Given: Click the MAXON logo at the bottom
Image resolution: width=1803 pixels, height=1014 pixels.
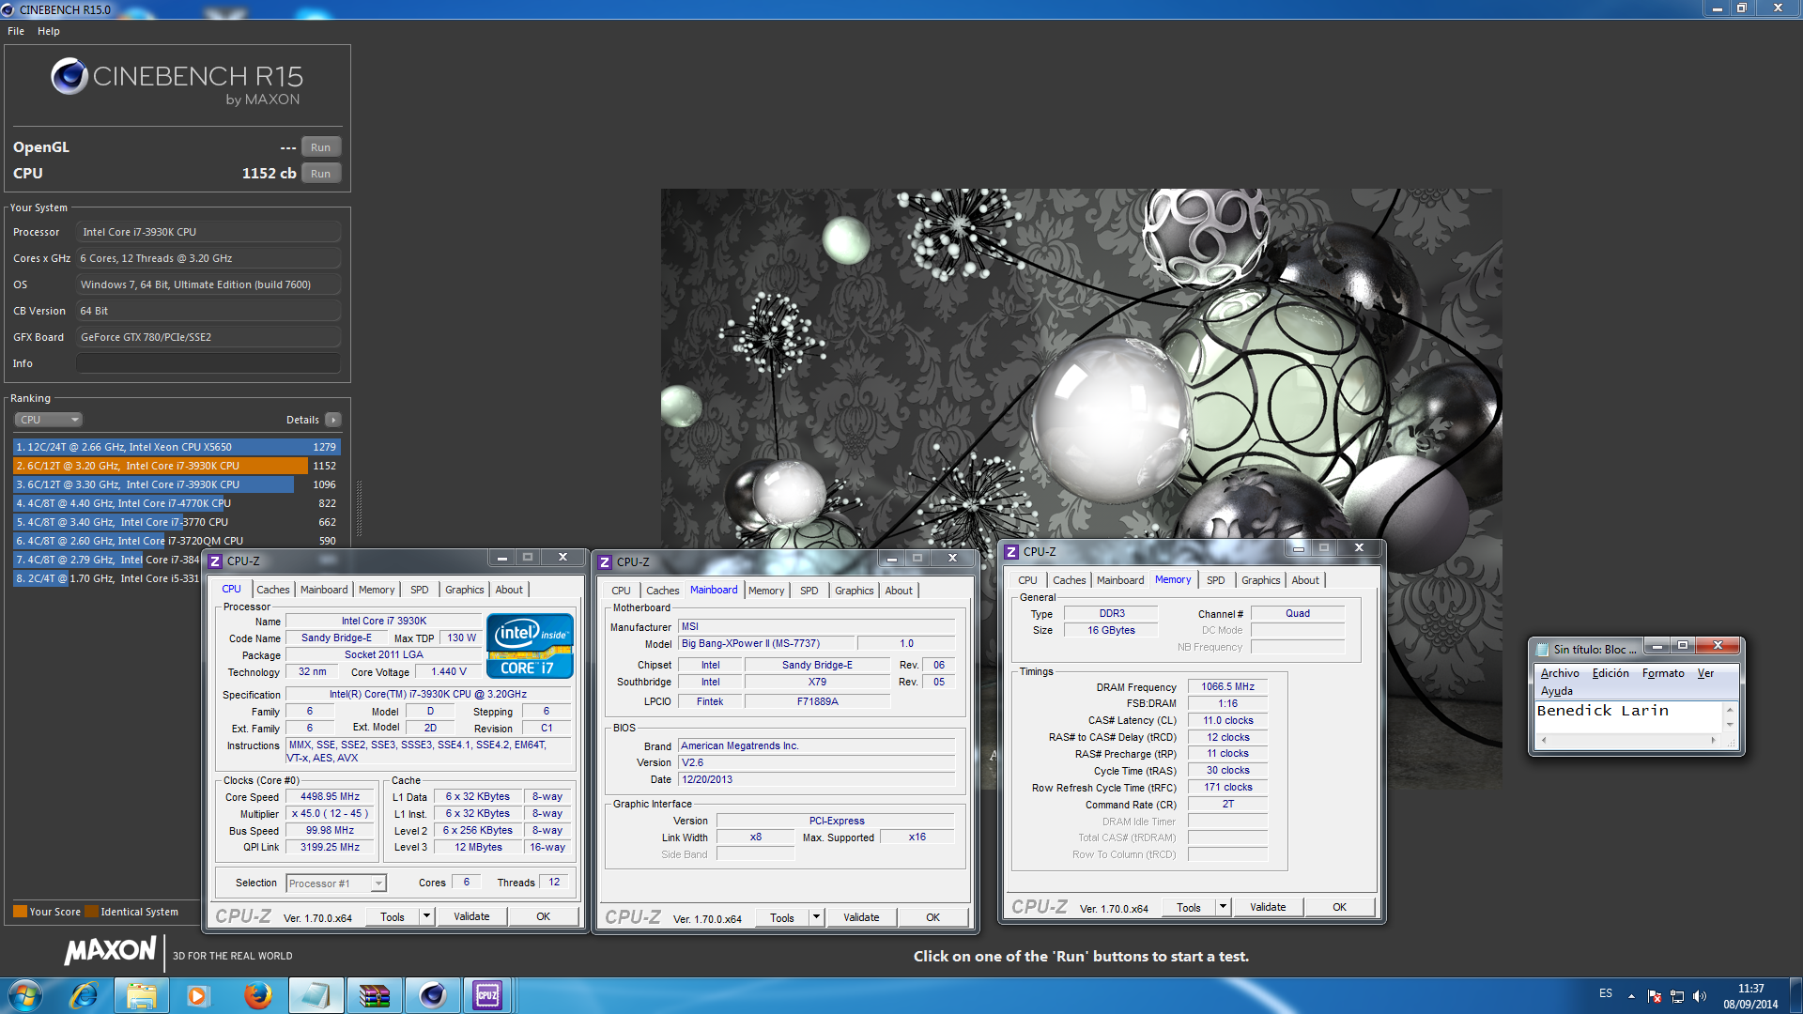Looking at the screenshot, I should (x=110, y=950).
